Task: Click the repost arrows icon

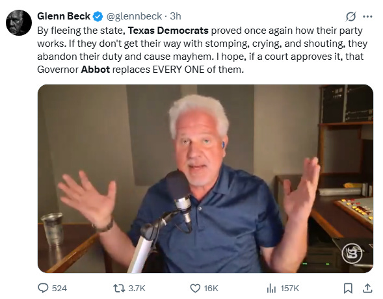Action: pyautogui.click(x=119, y=288)
